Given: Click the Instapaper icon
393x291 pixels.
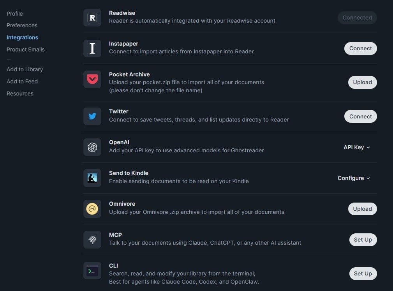Looking at the screenshot, I should click(x=92, y=49).
